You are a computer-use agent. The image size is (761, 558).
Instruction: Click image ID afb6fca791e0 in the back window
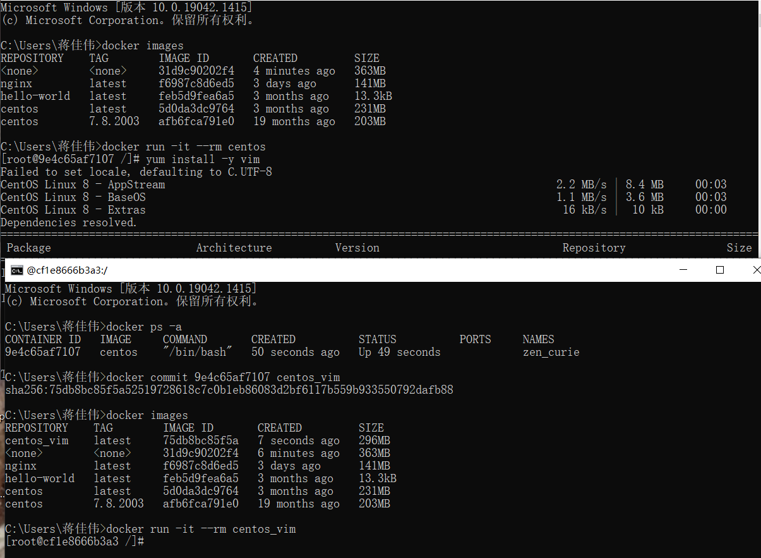point(196,121)
